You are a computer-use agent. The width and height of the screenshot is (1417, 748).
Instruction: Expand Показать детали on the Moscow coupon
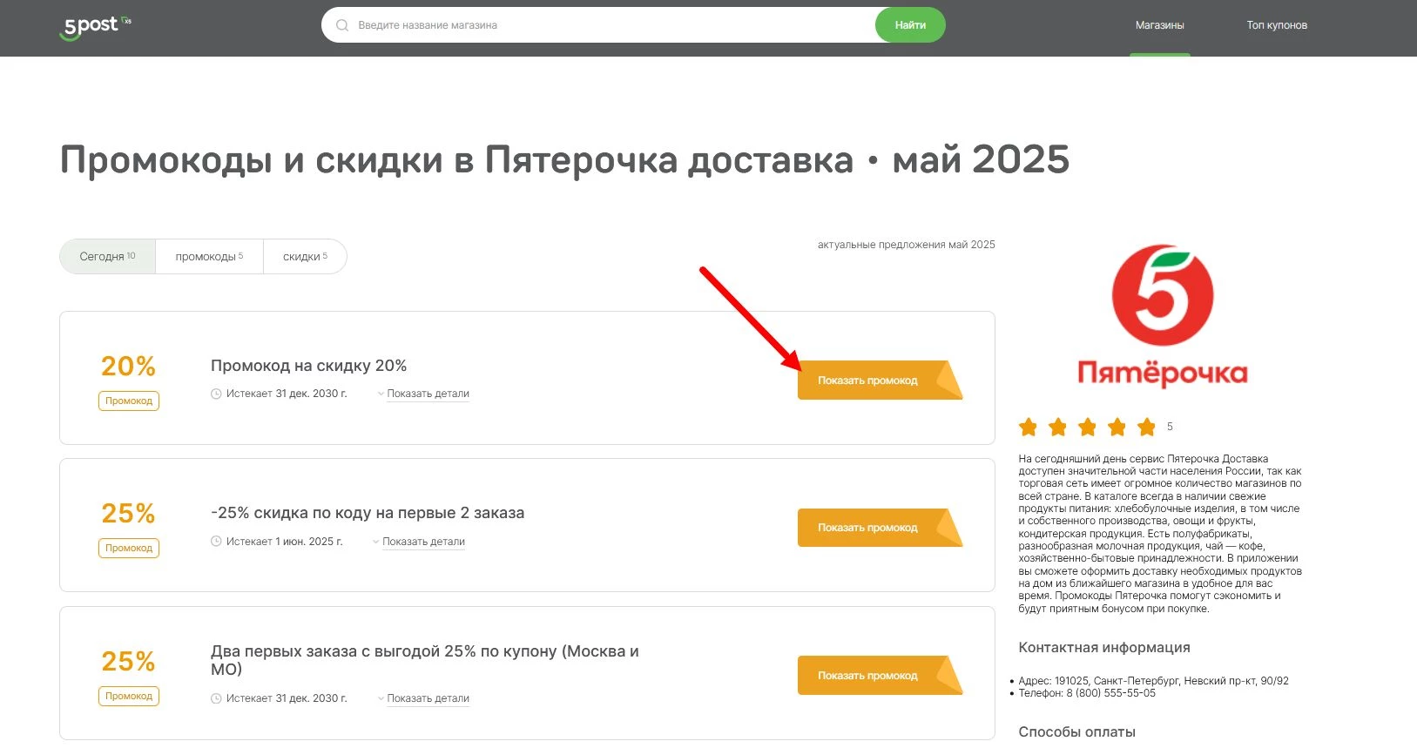pos(428,698)
